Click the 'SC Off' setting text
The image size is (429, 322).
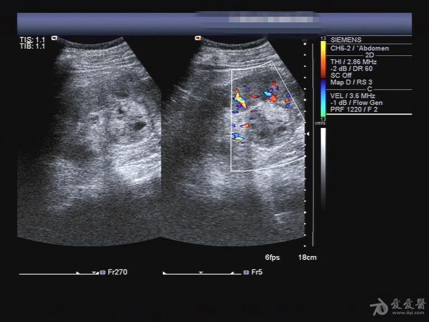341,75
